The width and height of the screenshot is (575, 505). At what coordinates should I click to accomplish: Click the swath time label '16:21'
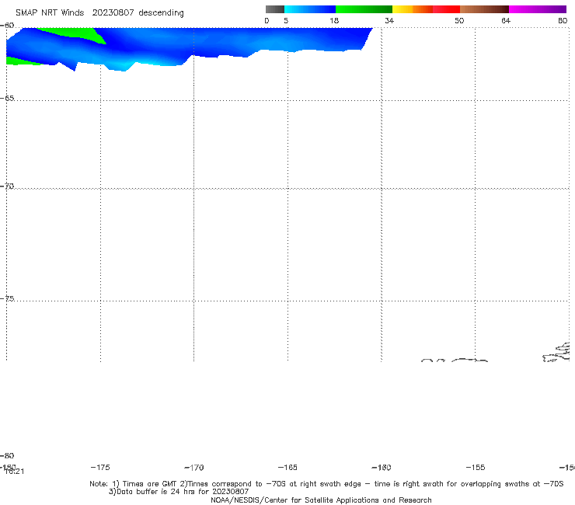[15, 472]
